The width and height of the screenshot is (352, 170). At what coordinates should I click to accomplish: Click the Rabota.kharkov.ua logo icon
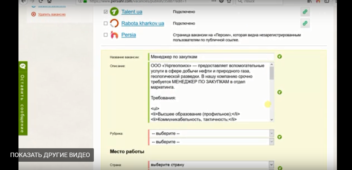click(x=114, y=24)
